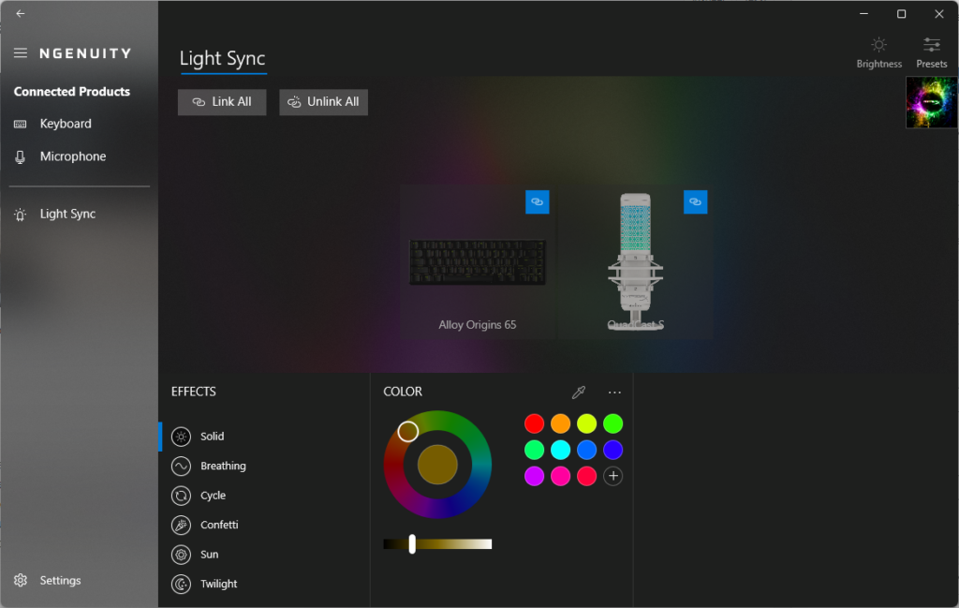The image size is (959, 608).
Task: Select the eyedropper color picker tool
Action: (579, 393)
